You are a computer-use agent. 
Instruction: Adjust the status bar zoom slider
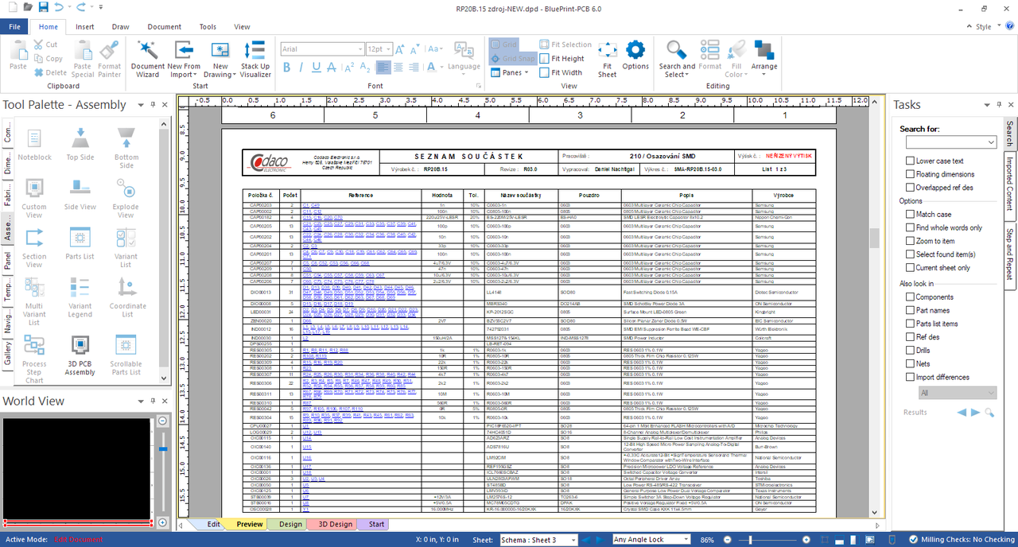749,540
